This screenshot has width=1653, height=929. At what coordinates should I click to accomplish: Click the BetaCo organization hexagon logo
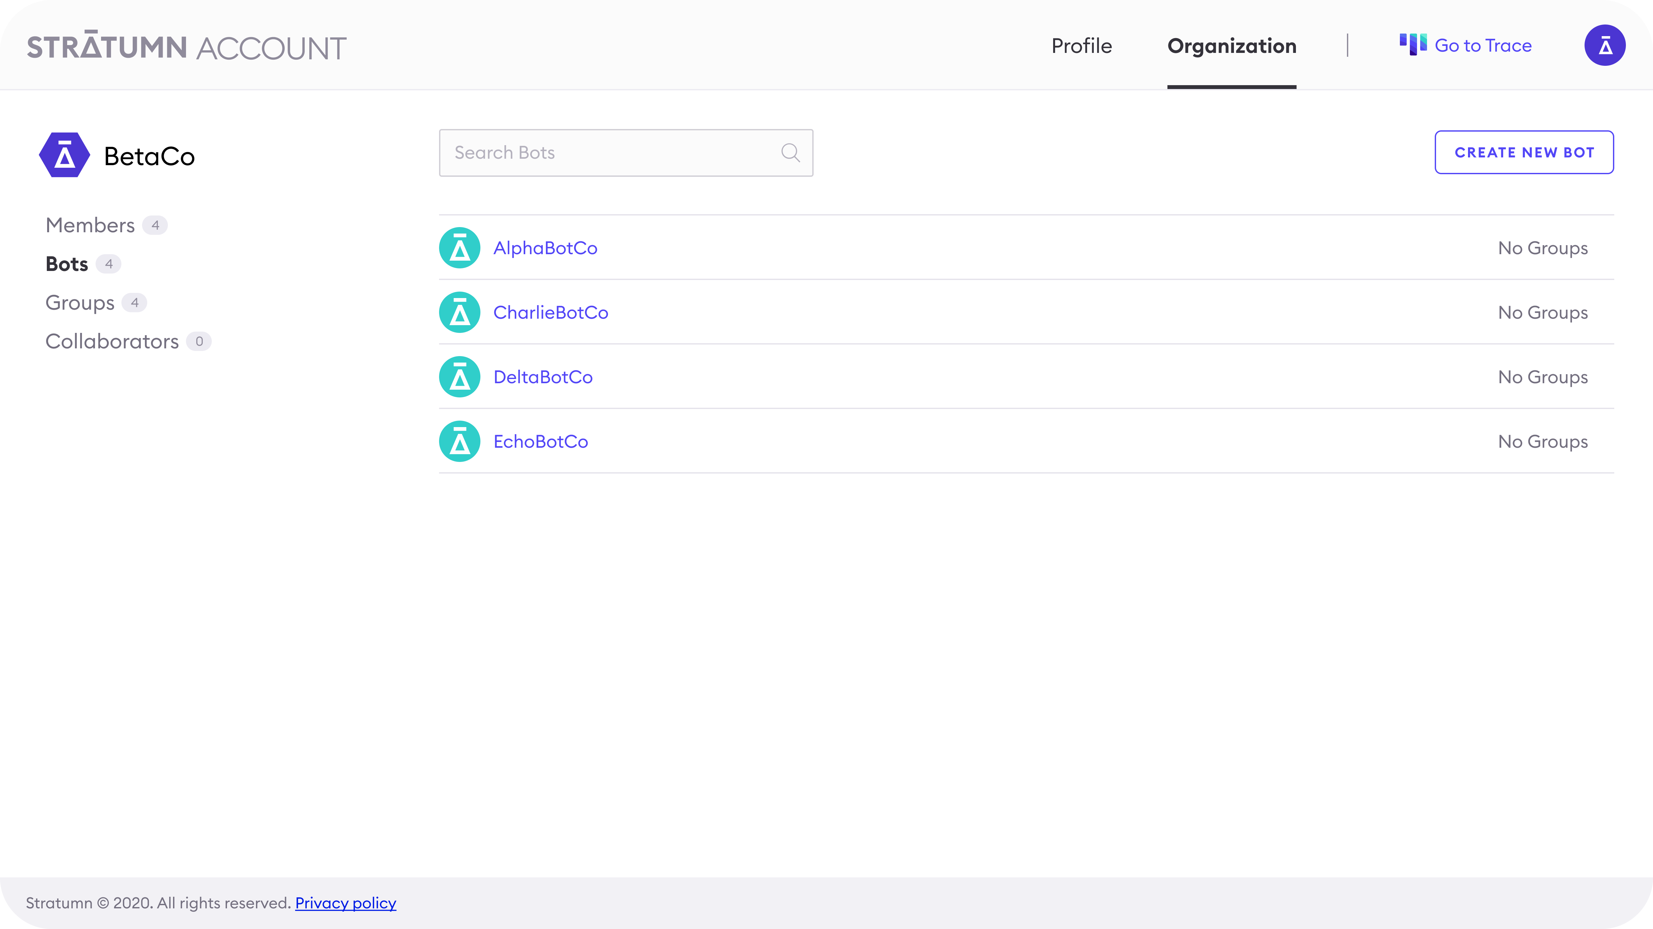coord(64,155)
